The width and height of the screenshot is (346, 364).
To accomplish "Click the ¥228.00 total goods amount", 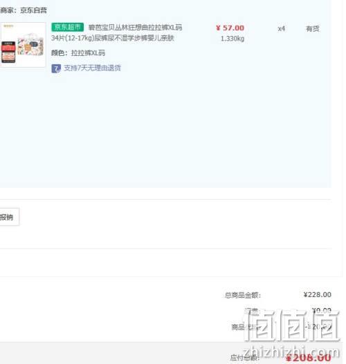I will 318,295.
